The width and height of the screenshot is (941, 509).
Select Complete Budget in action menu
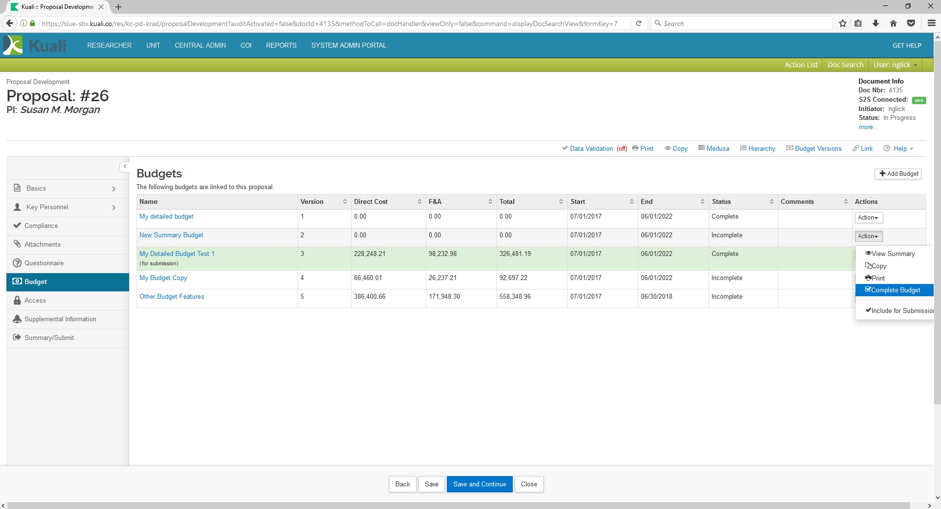click(895, 290)
